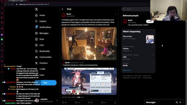This screenshot has height=105, width=187.
Task: Open the Explore page
Action: point(41,21)
